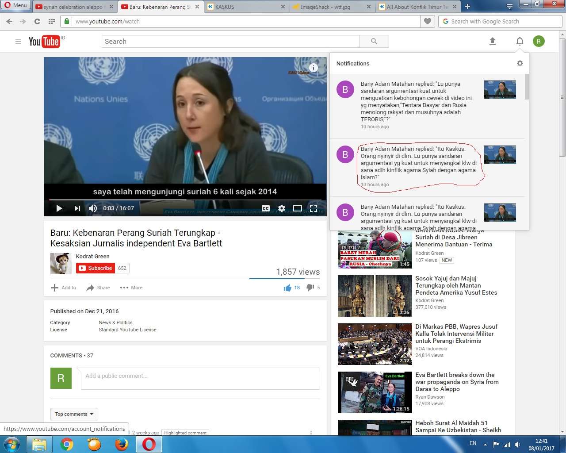Open 'Eva Bartlett breaks down' video

(x=457, y=382)
